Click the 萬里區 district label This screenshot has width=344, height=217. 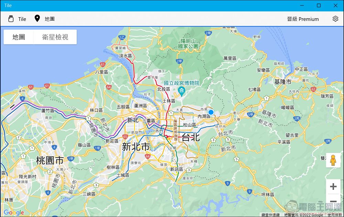(x=230, y=58)
